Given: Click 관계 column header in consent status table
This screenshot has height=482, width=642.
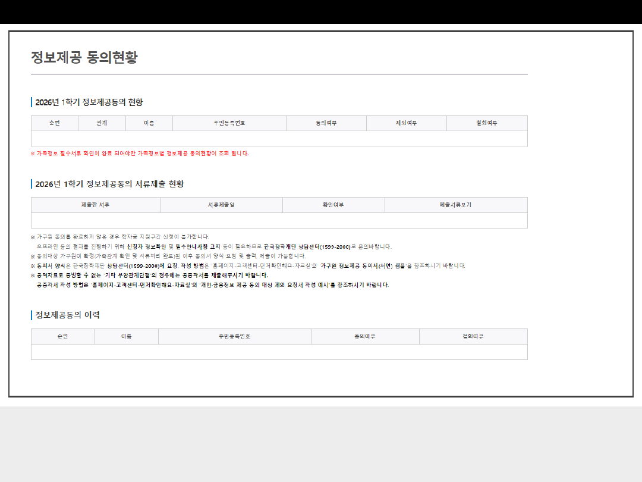Looking at the screenshot, I should click(x=102, y=123).
